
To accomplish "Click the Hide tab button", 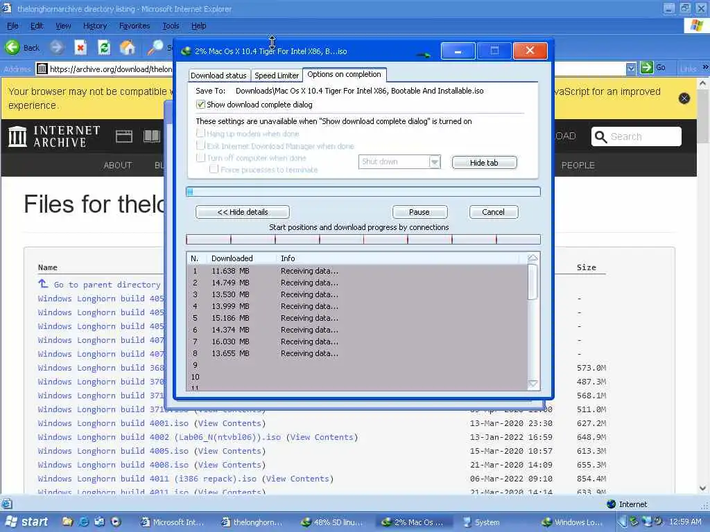I will [484, 162].
